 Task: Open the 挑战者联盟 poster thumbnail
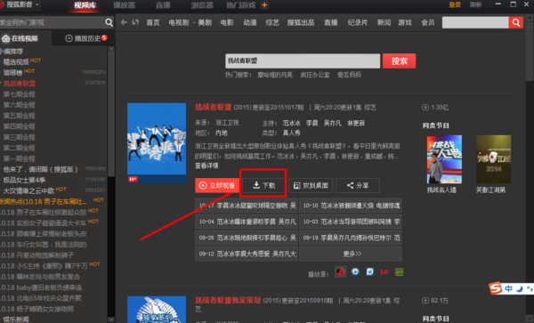157,143
